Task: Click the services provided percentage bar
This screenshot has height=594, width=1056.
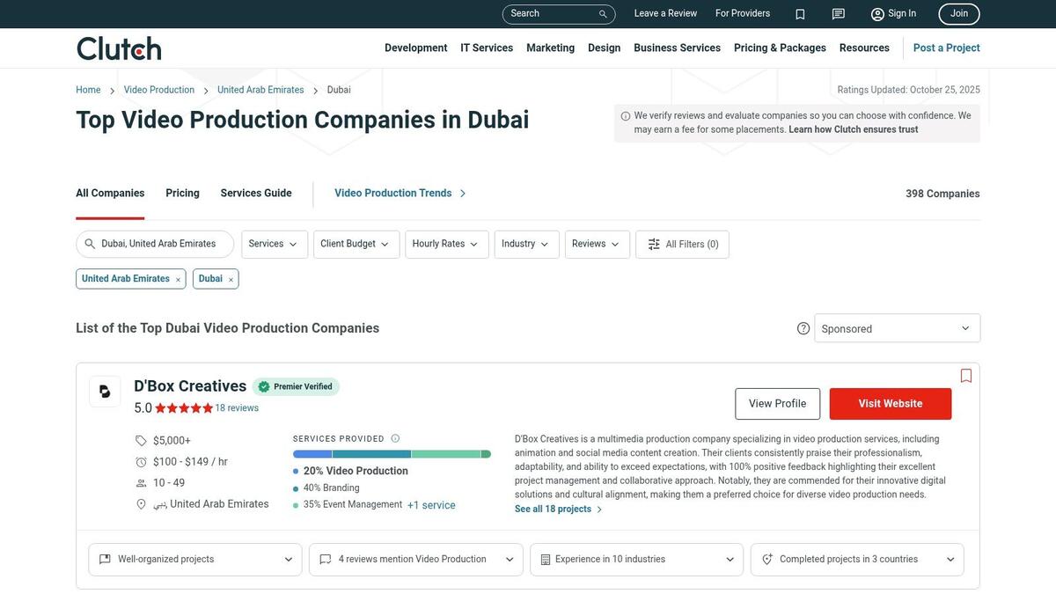Action: click(x=392, y=454)
